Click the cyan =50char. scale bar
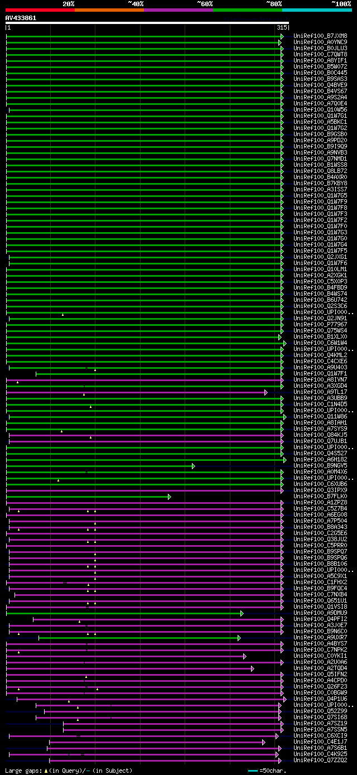 tap(253, 771)
